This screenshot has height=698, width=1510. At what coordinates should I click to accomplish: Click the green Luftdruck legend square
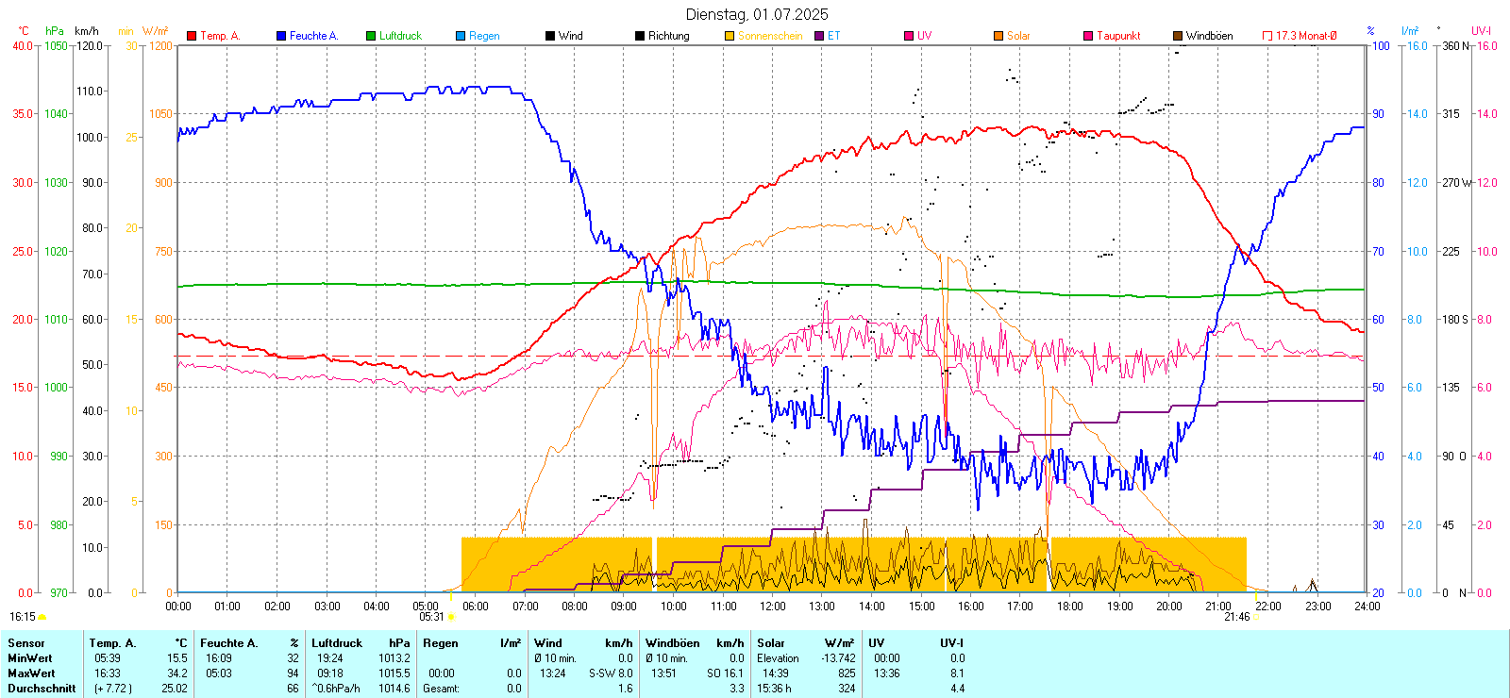click(371, 36)
